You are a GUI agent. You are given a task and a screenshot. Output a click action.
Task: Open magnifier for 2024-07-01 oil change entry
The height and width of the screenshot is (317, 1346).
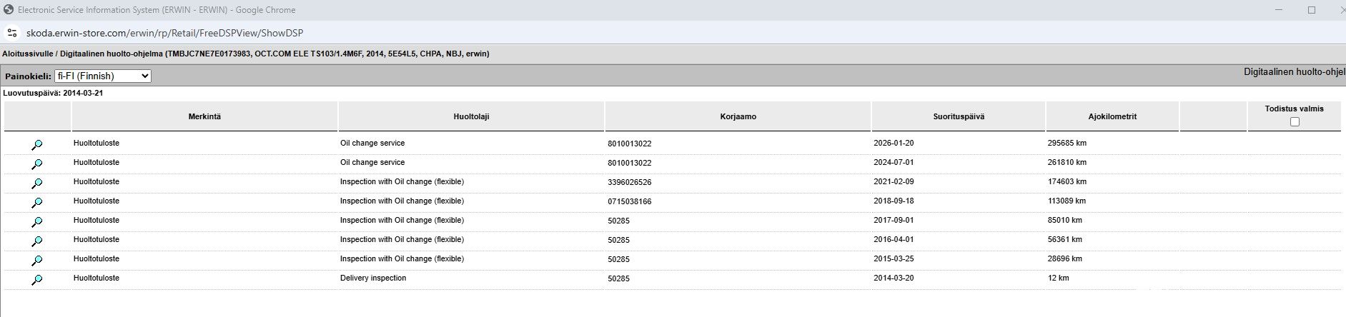36,163
